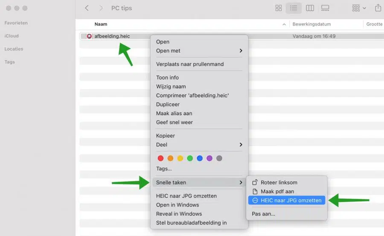Click the Vandaag om 16:49 date cell

tap(314, 36)
